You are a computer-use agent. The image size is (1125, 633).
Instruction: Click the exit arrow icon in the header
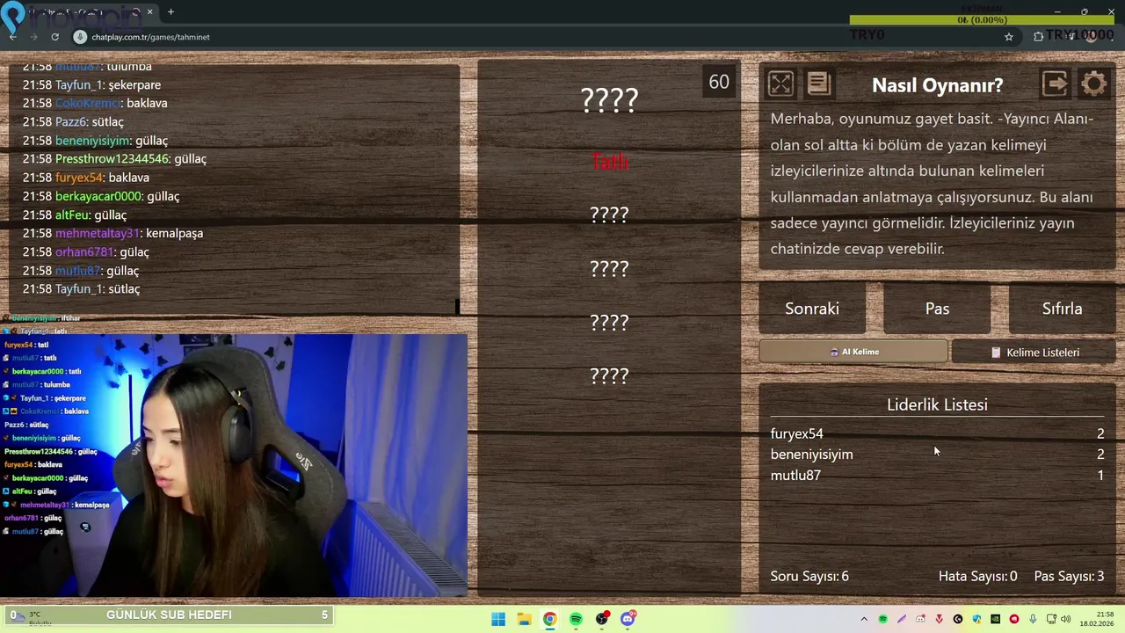1055,84
